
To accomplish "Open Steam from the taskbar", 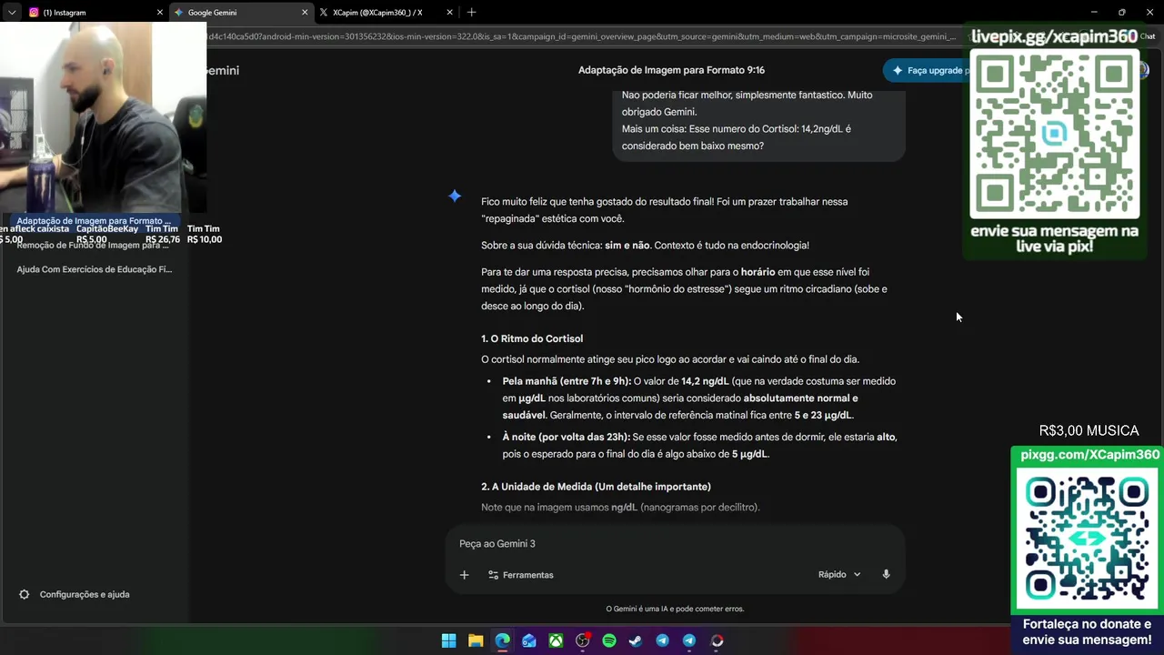I will pos(636,640).
